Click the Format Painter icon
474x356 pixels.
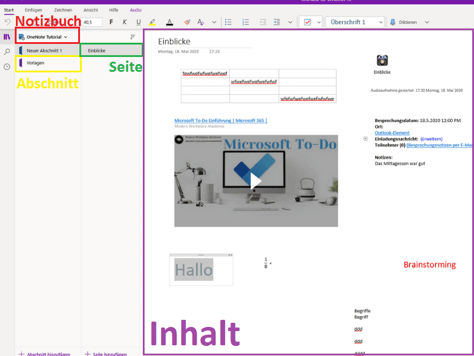[187, 22]
